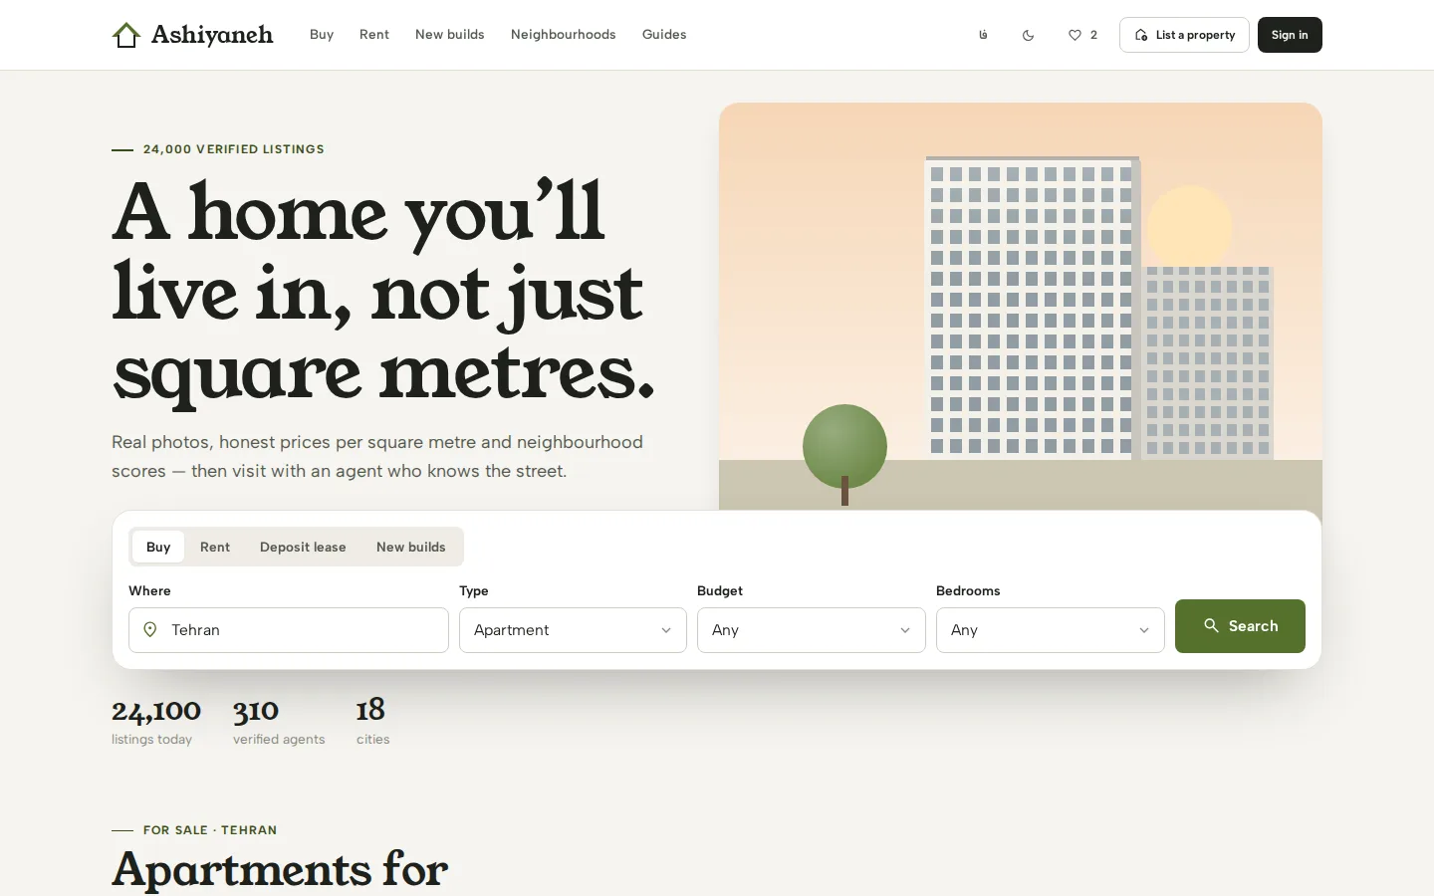Select the New builds search tab

click(411, 547)
